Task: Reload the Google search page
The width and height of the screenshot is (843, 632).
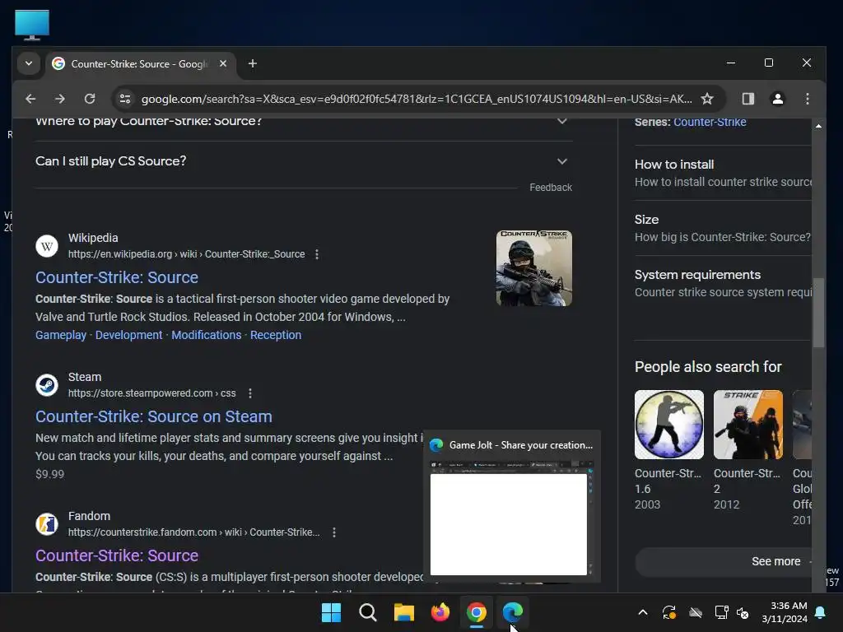Action: point(90,99)
